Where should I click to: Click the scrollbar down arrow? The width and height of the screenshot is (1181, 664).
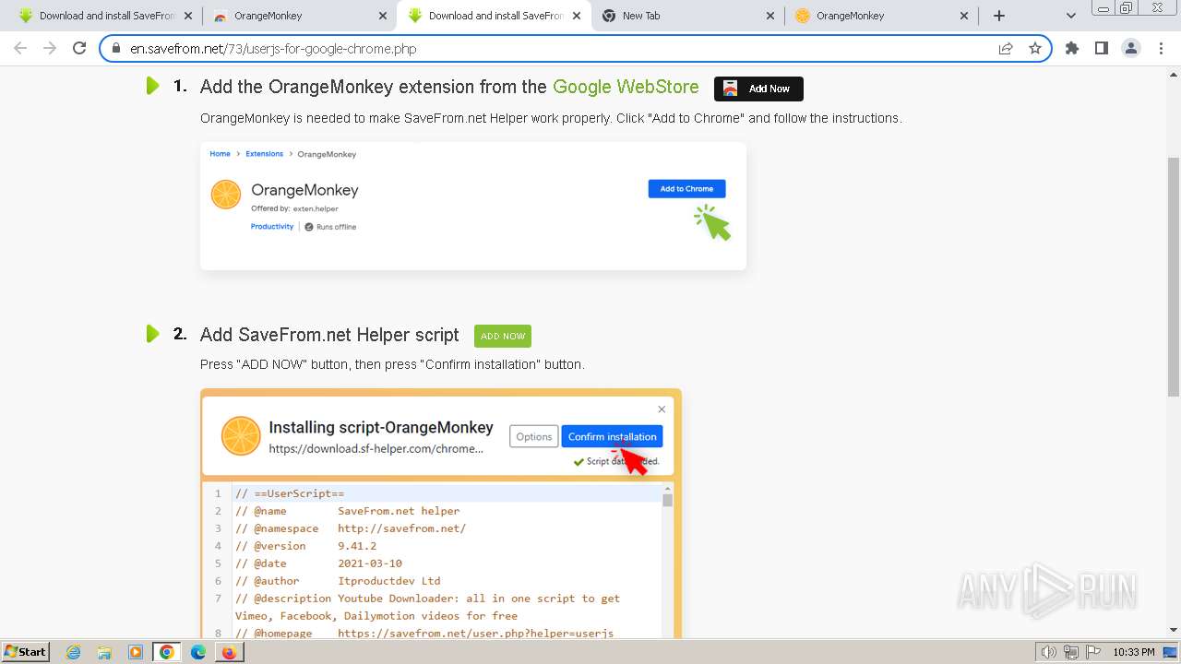[x=1174, y=630]
